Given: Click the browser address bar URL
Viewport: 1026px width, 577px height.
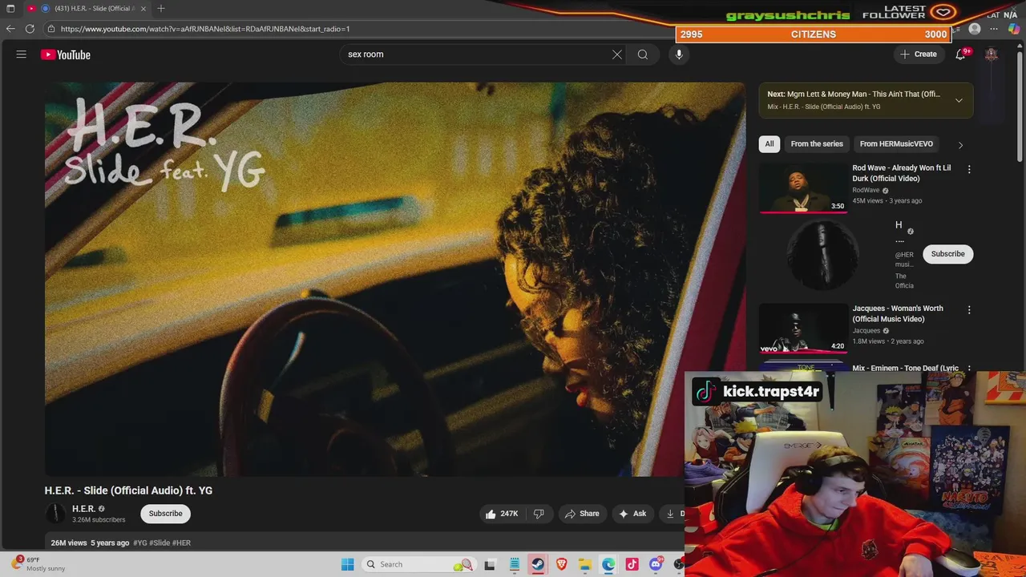Looking at the screenshot, I should (x=205, y=29).
